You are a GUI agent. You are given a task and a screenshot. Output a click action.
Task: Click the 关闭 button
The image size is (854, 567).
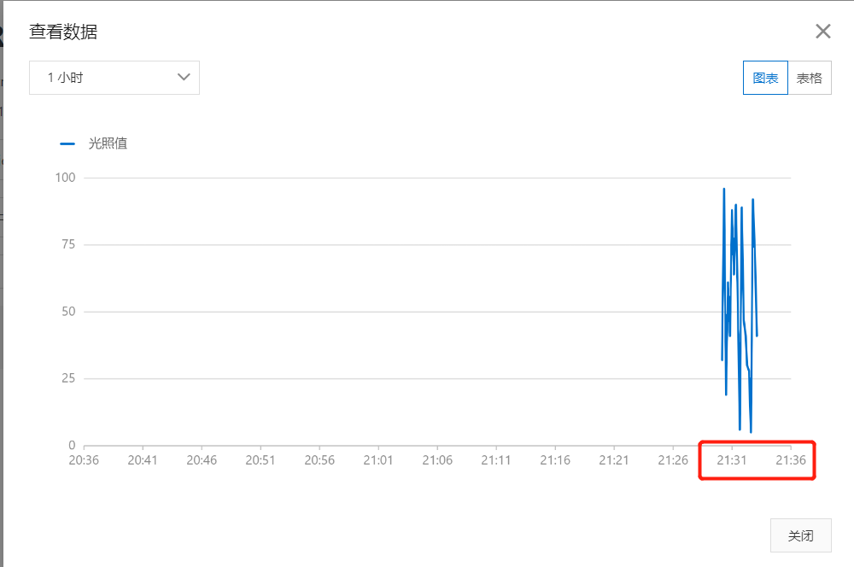click(801, 535)
